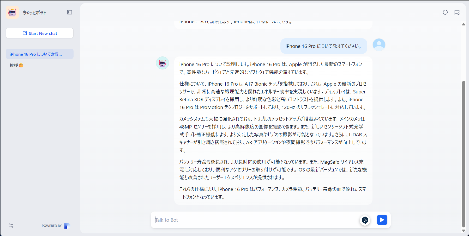Click the paragraph starting 'これらの仕様により'
The image size is (469, 236).
pos(273,193)
